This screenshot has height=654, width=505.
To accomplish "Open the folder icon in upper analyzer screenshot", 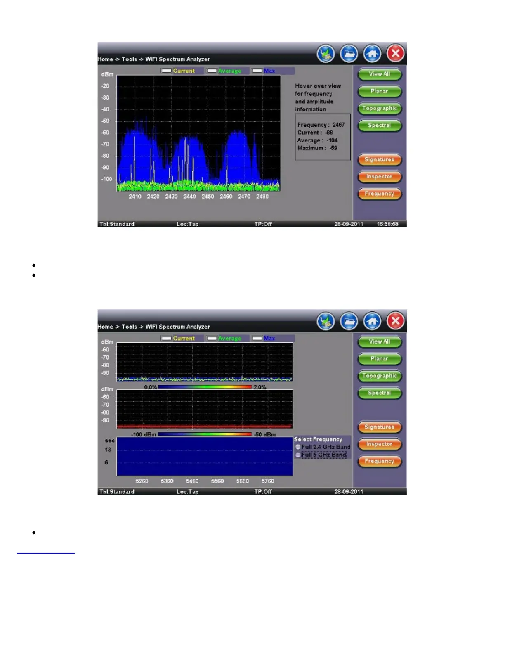I will point(349,54).
